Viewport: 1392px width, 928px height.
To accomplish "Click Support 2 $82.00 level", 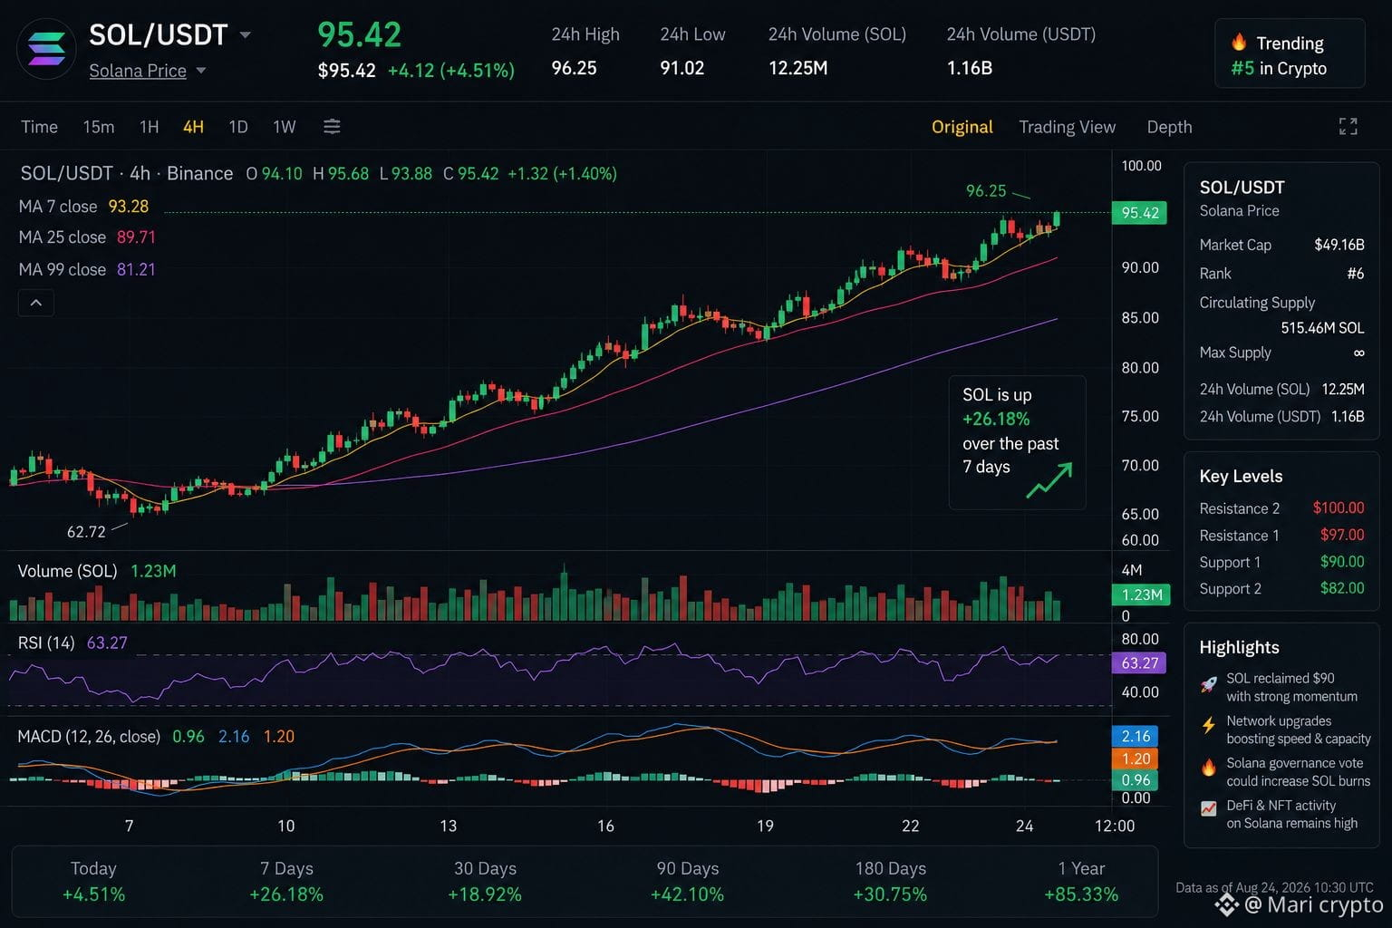I will (x=1281, y=588).
